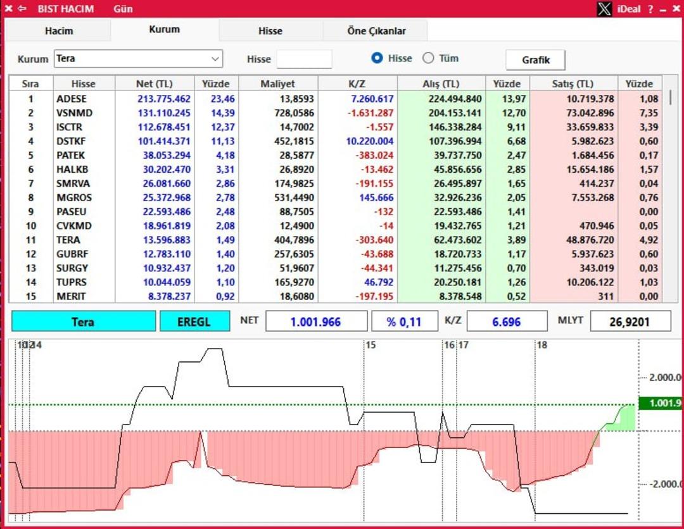
Task: Click the cyan Tera institution box
Action: [x=84, y=321]
